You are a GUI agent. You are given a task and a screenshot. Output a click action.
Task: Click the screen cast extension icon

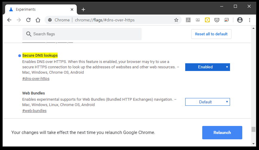(198, 20)
